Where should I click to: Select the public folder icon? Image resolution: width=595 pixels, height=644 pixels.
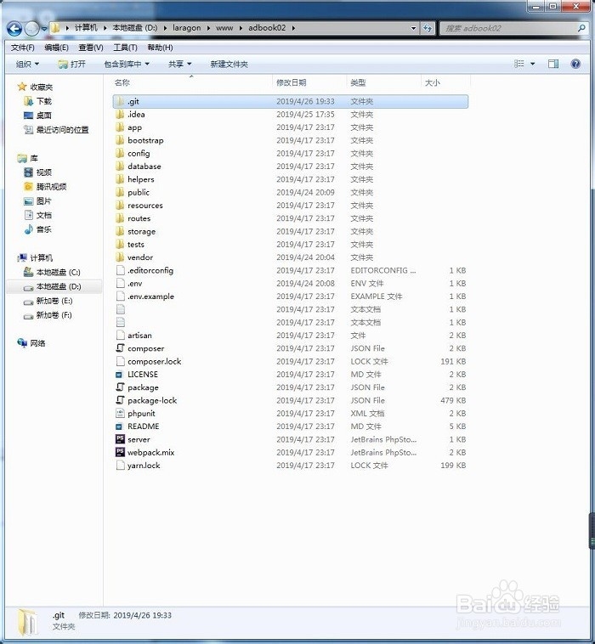pyautogui.click(x=120, y=192)
